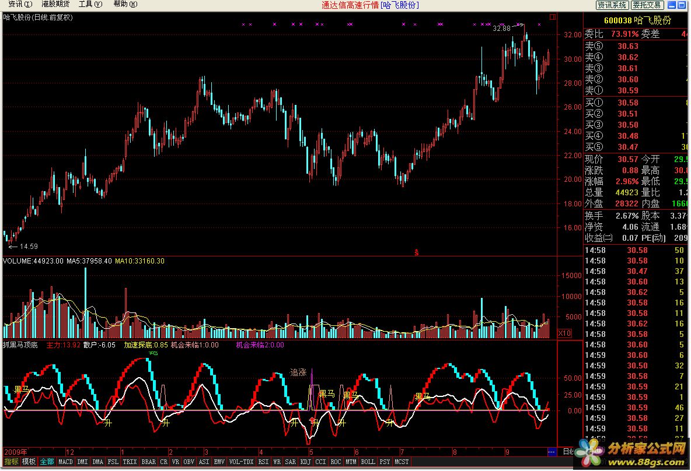Viewport: 691px width, 471px height.
Task: Click the 净资 4.06 value
Action: 630,227
